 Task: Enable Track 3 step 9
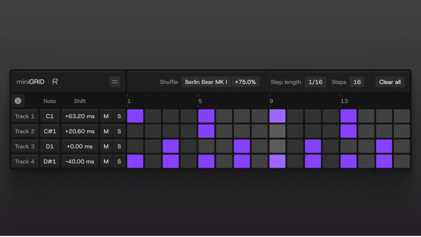pos(277,146)
